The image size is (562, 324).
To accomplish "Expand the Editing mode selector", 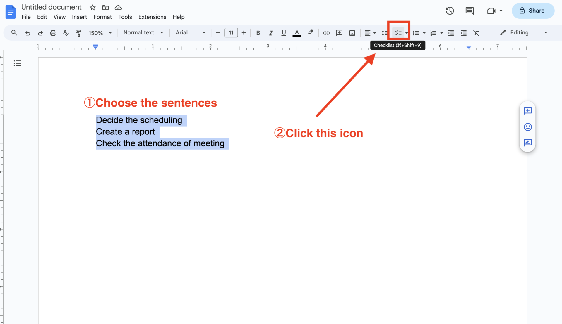I will tap(545, 32).
